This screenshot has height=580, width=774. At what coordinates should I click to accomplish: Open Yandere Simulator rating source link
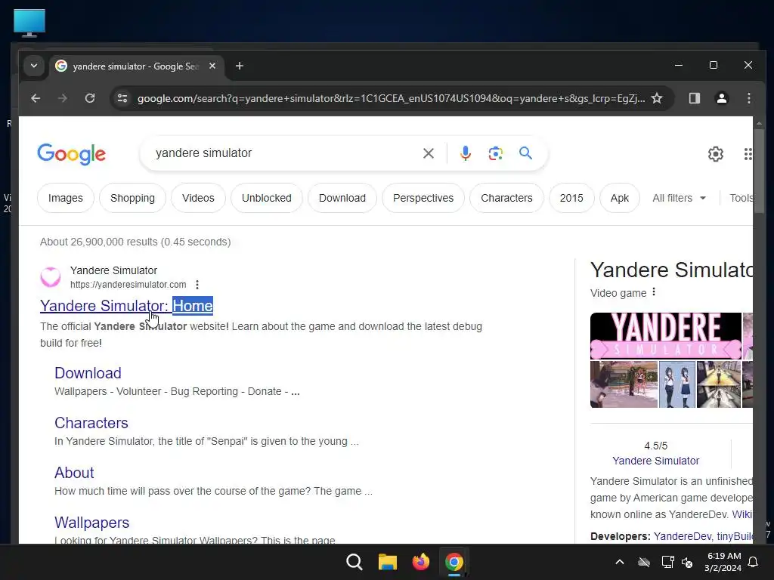coord(655,461)
